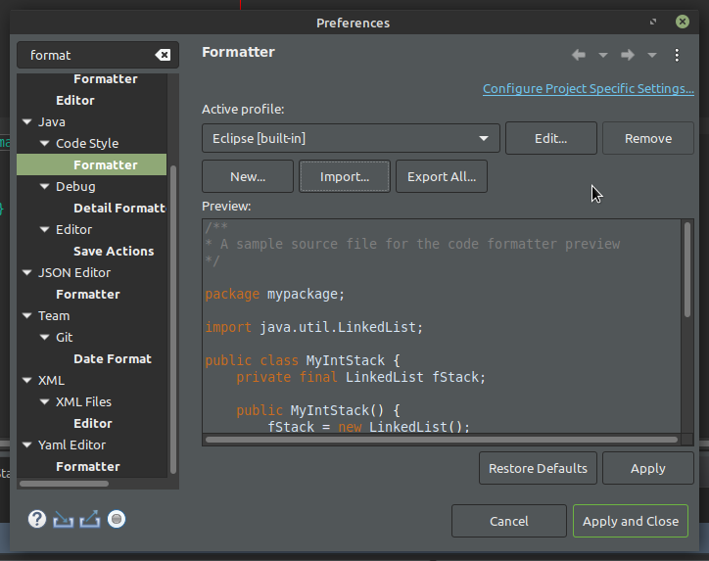The width and height of the screenshot is (709, 561).
Task: Toggle the Oomph preference recorder icon
Action: pos(117,519)
